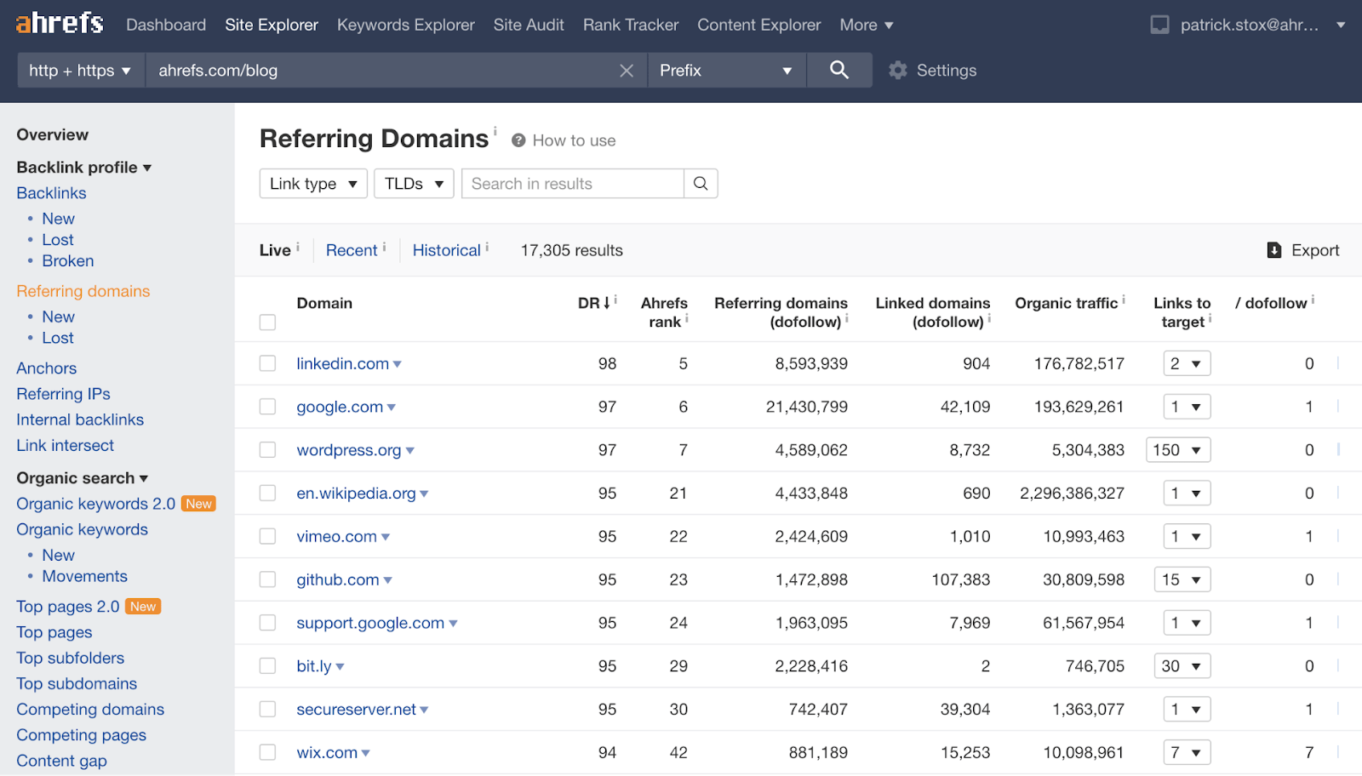Click the 'Search in results' input field
The image size is (1362, 776).
pyautogui.click(x=572, y=183)
